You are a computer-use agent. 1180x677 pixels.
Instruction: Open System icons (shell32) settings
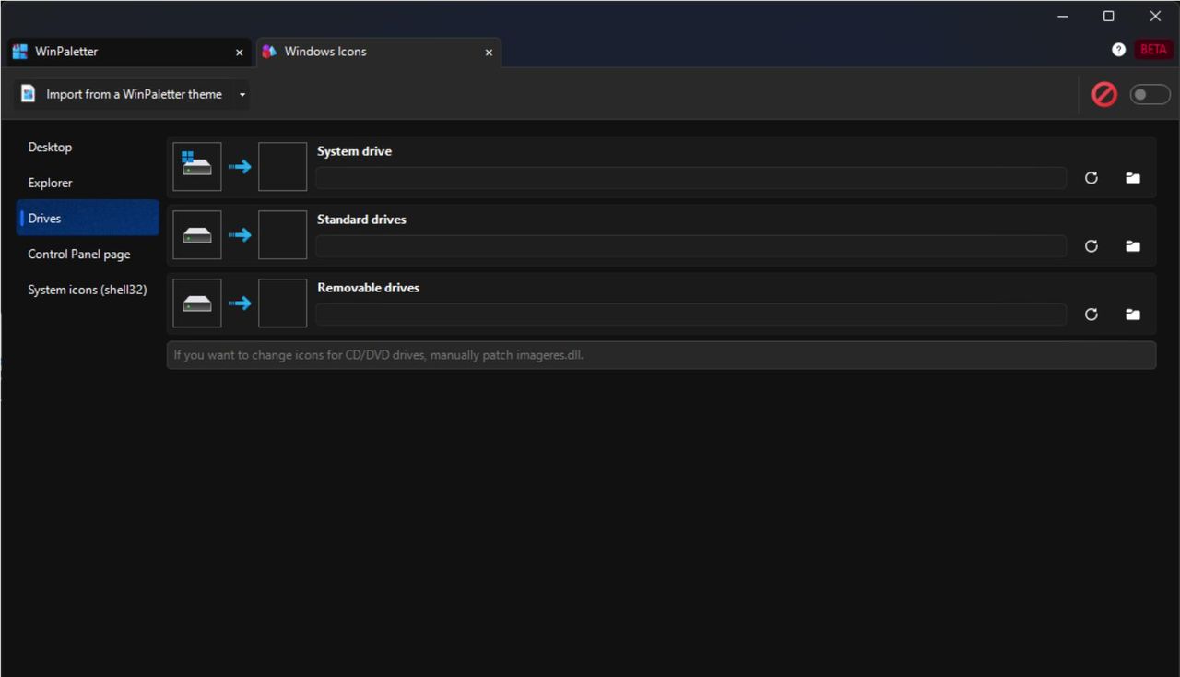pos(87,289)
